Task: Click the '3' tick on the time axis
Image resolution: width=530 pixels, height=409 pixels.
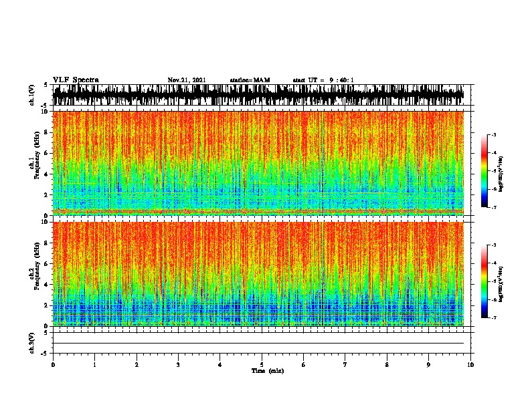Action: tap(178, 365)
